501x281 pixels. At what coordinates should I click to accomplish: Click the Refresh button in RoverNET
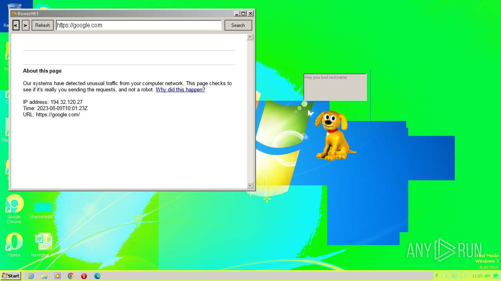tap(43, 25)
